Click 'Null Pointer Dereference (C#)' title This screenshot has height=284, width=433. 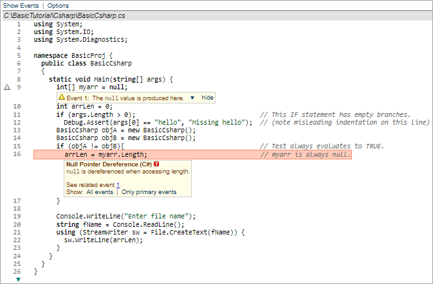pyautogui.click(x=109, y=164)
